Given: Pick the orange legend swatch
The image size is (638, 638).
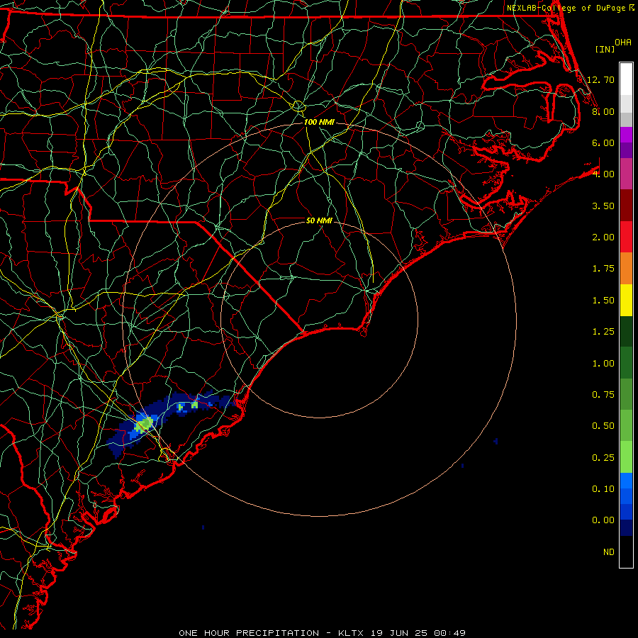Looking at the screenshot, I should pyautogui.click(x=626, y=269).
